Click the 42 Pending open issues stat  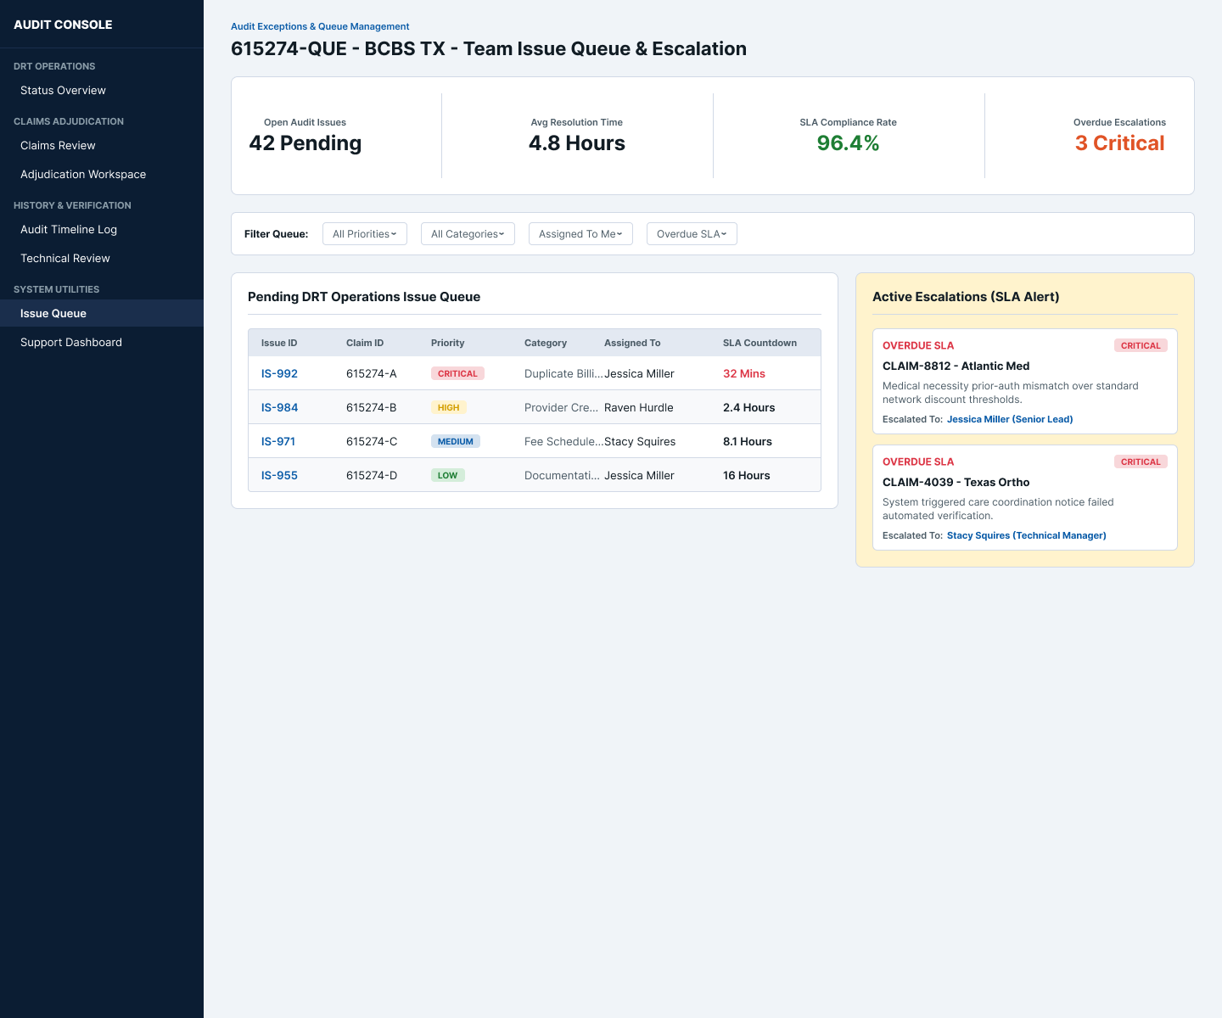coord(305,143)
